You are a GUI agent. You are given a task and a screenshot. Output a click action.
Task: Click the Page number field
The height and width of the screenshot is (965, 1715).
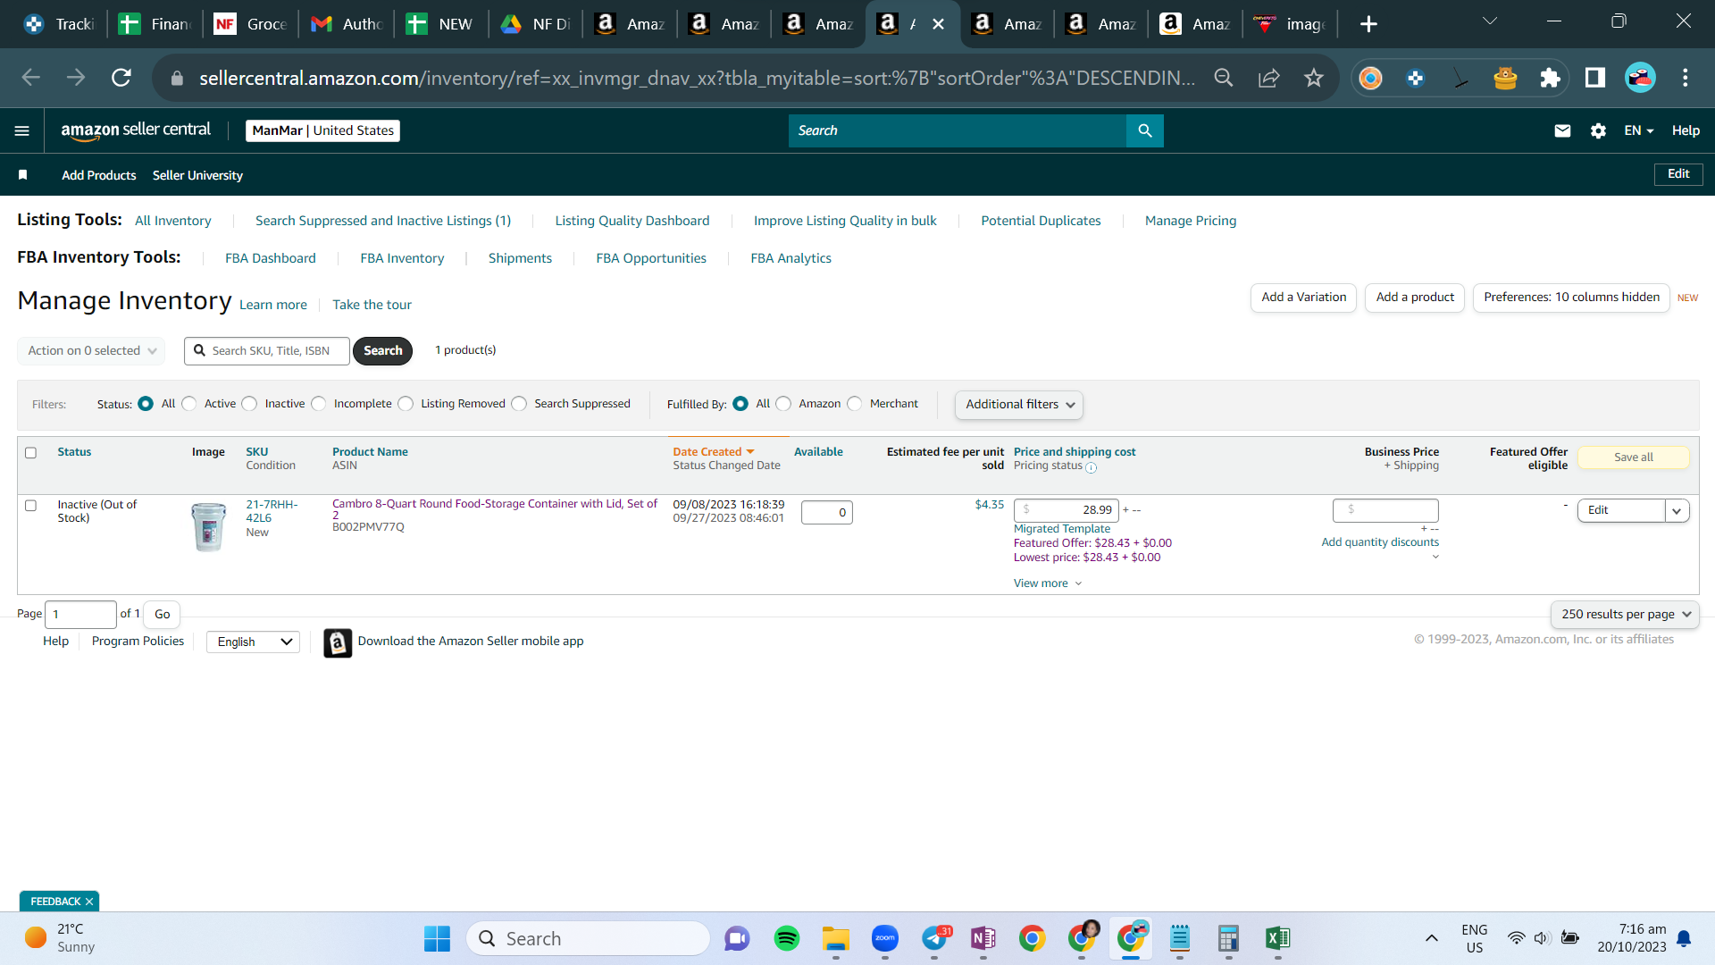80,615
